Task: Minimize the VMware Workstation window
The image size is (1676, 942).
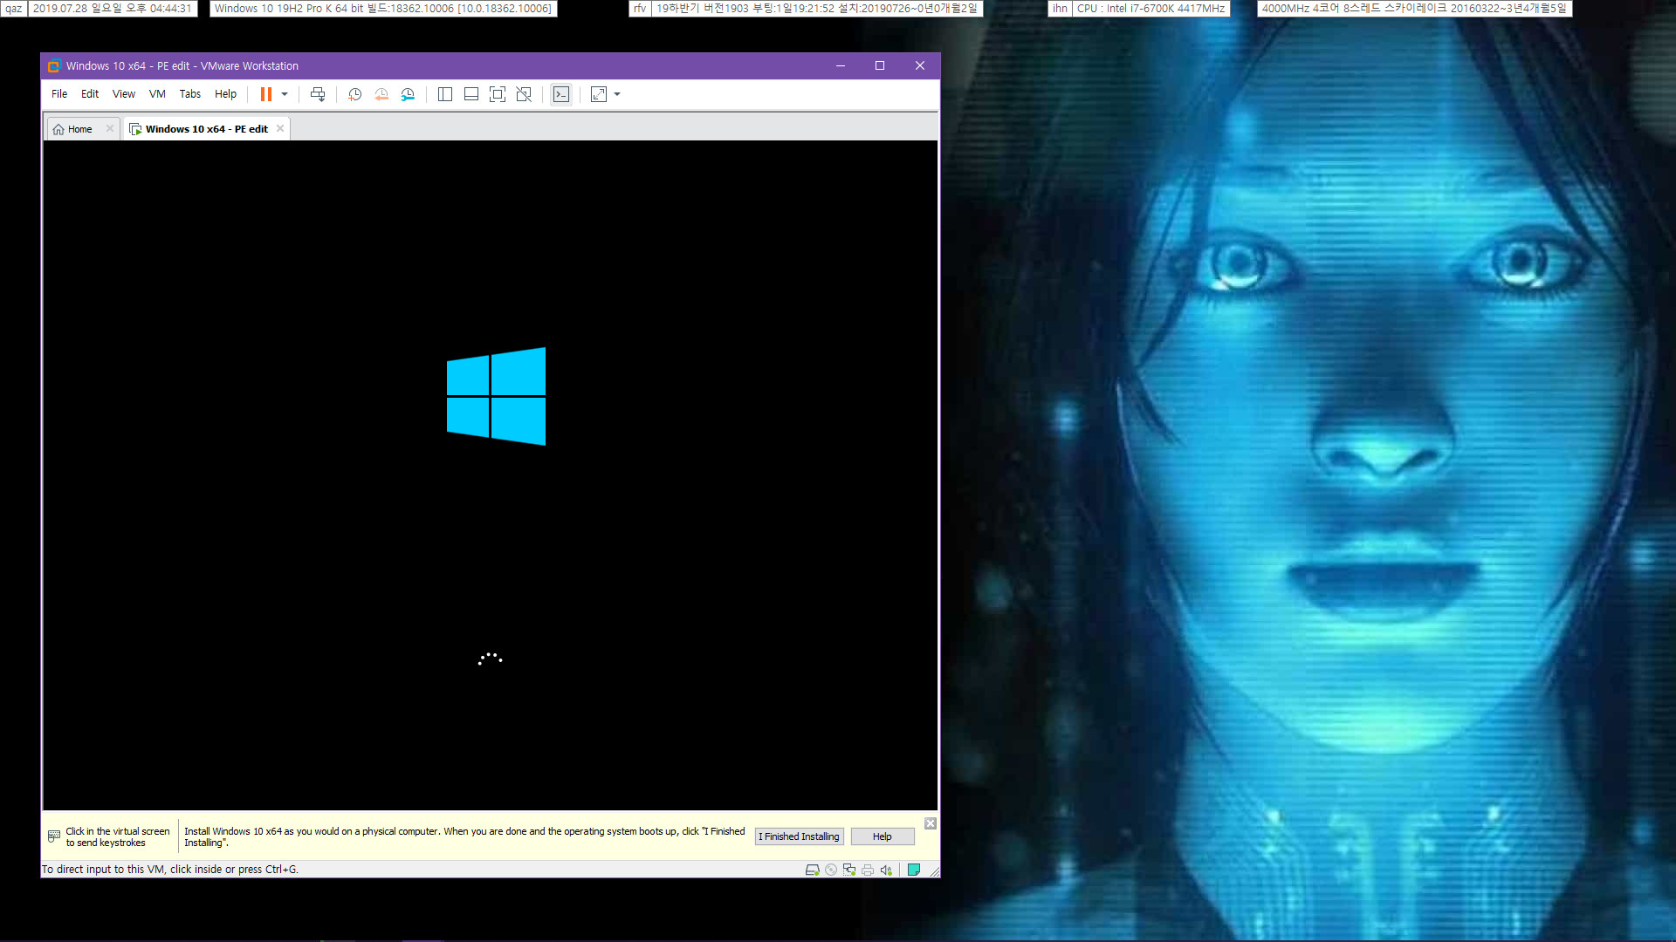Action: (x=841, y=65)
